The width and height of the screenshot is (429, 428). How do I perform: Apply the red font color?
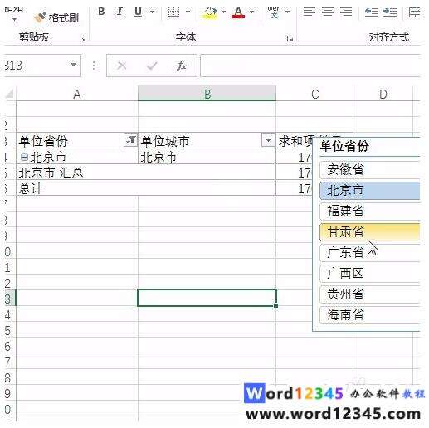click(x=238, y=12)
